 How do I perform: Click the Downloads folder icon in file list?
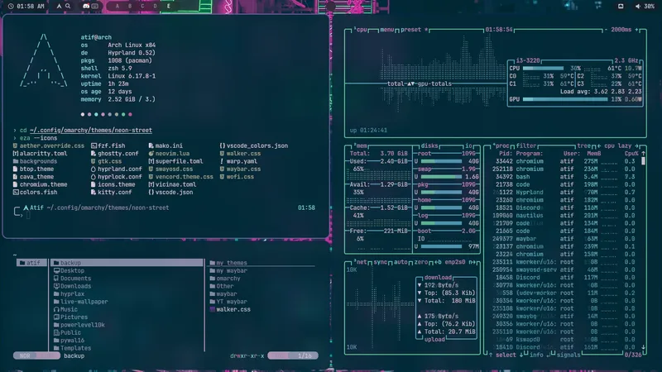(x=56, y=286)
